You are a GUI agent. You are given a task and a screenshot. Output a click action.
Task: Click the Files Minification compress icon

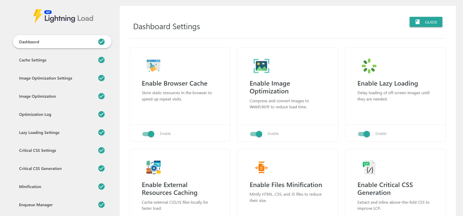pos(261,167)
